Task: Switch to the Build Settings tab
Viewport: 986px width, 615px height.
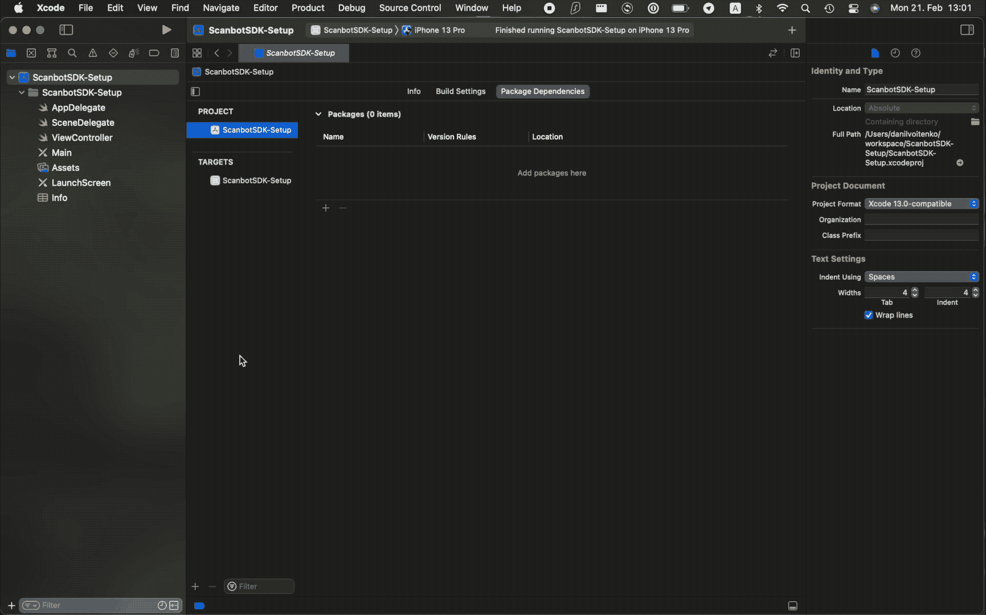Action: [x=460, y=91]
